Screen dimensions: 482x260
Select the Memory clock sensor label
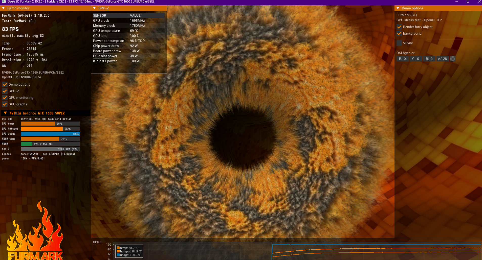(x=104, y=26)
